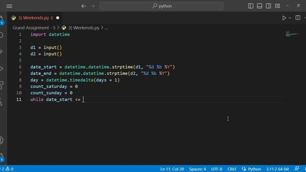
Task: Click the 'd2 = input()' line
Action: coord(46,54)
